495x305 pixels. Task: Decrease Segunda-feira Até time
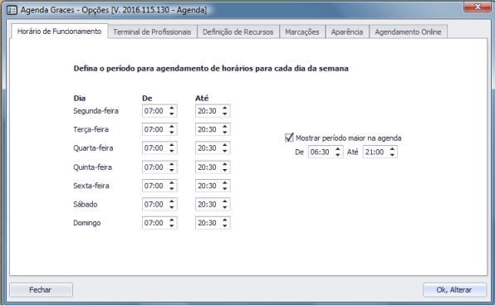click(225, 114)
